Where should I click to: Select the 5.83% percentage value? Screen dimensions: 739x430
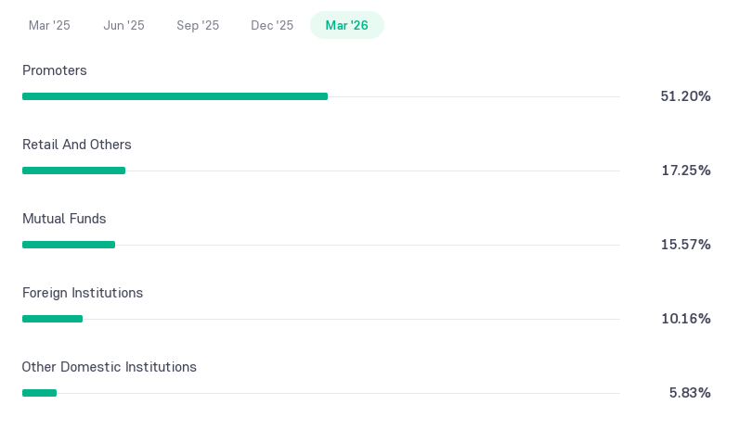pos(690,393)
